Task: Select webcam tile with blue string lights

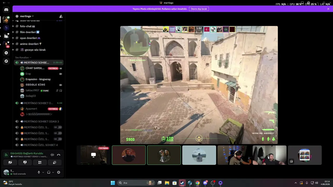Action: click(x=234, y=155)
